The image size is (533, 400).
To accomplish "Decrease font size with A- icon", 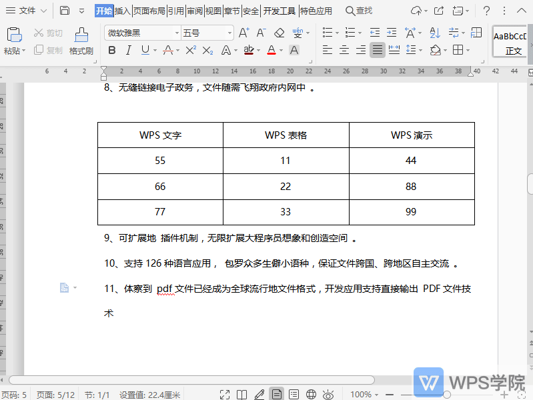I will pos(261,33).
